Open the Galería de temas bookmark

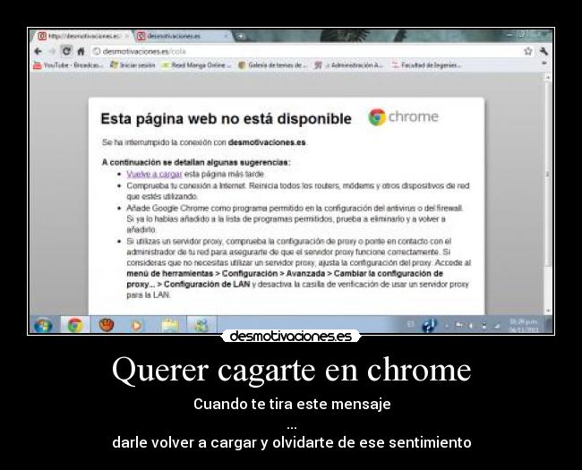(x=273, y=65)
